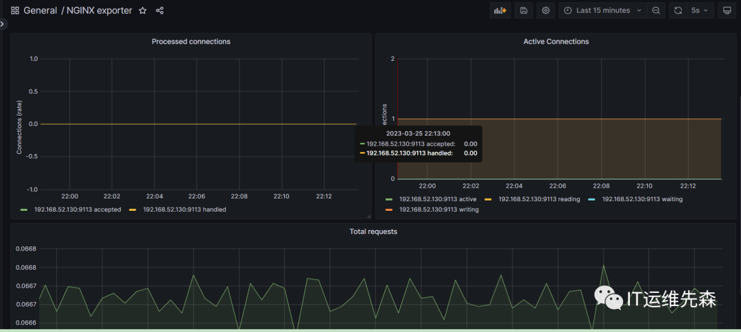Toggle the waiting series in Active Connections
This screenshot has width=741, height=332.
click(x=642, y=199)
